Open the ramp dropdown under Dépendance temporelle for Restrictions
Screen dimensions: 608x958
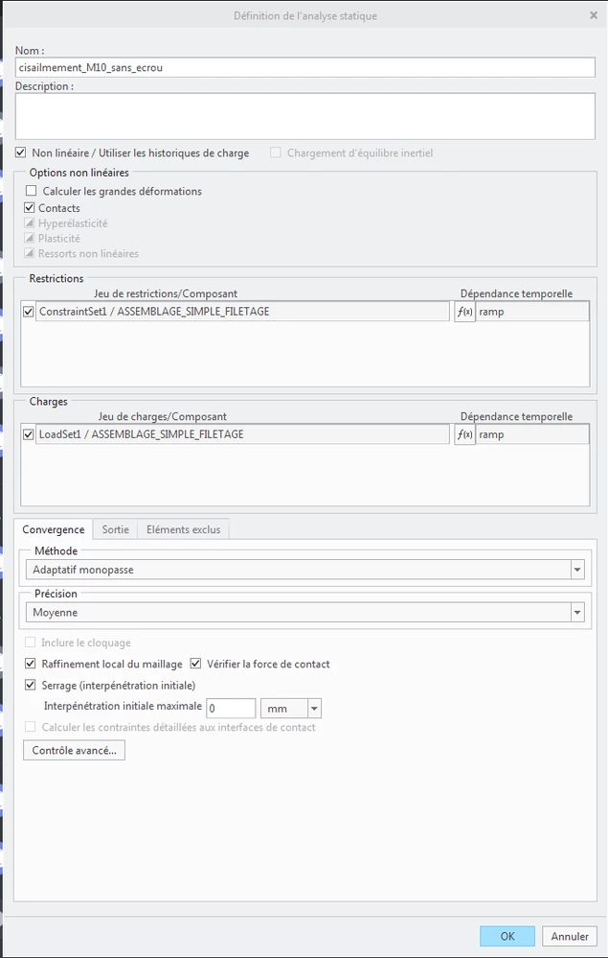tap(531, 311)
